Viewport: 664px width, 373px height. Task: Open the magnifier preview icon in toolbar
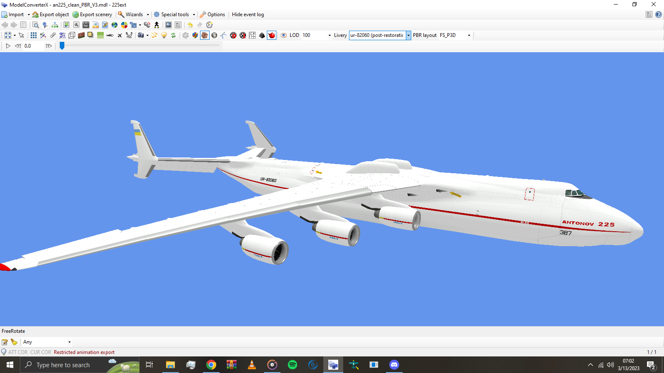click(35, 25)
